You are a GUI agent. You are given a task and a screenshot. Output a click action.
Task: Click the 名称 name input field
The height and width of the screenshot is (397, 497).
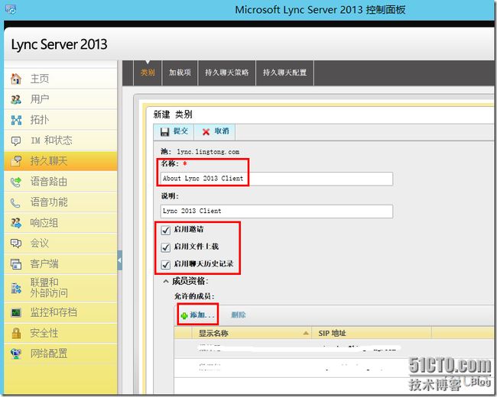click(277, 179)
